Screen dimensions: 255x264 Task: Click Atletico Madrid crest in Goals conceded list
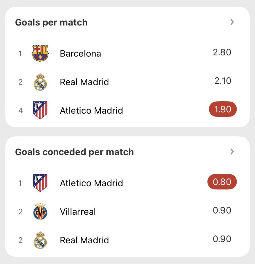(40, 183)
